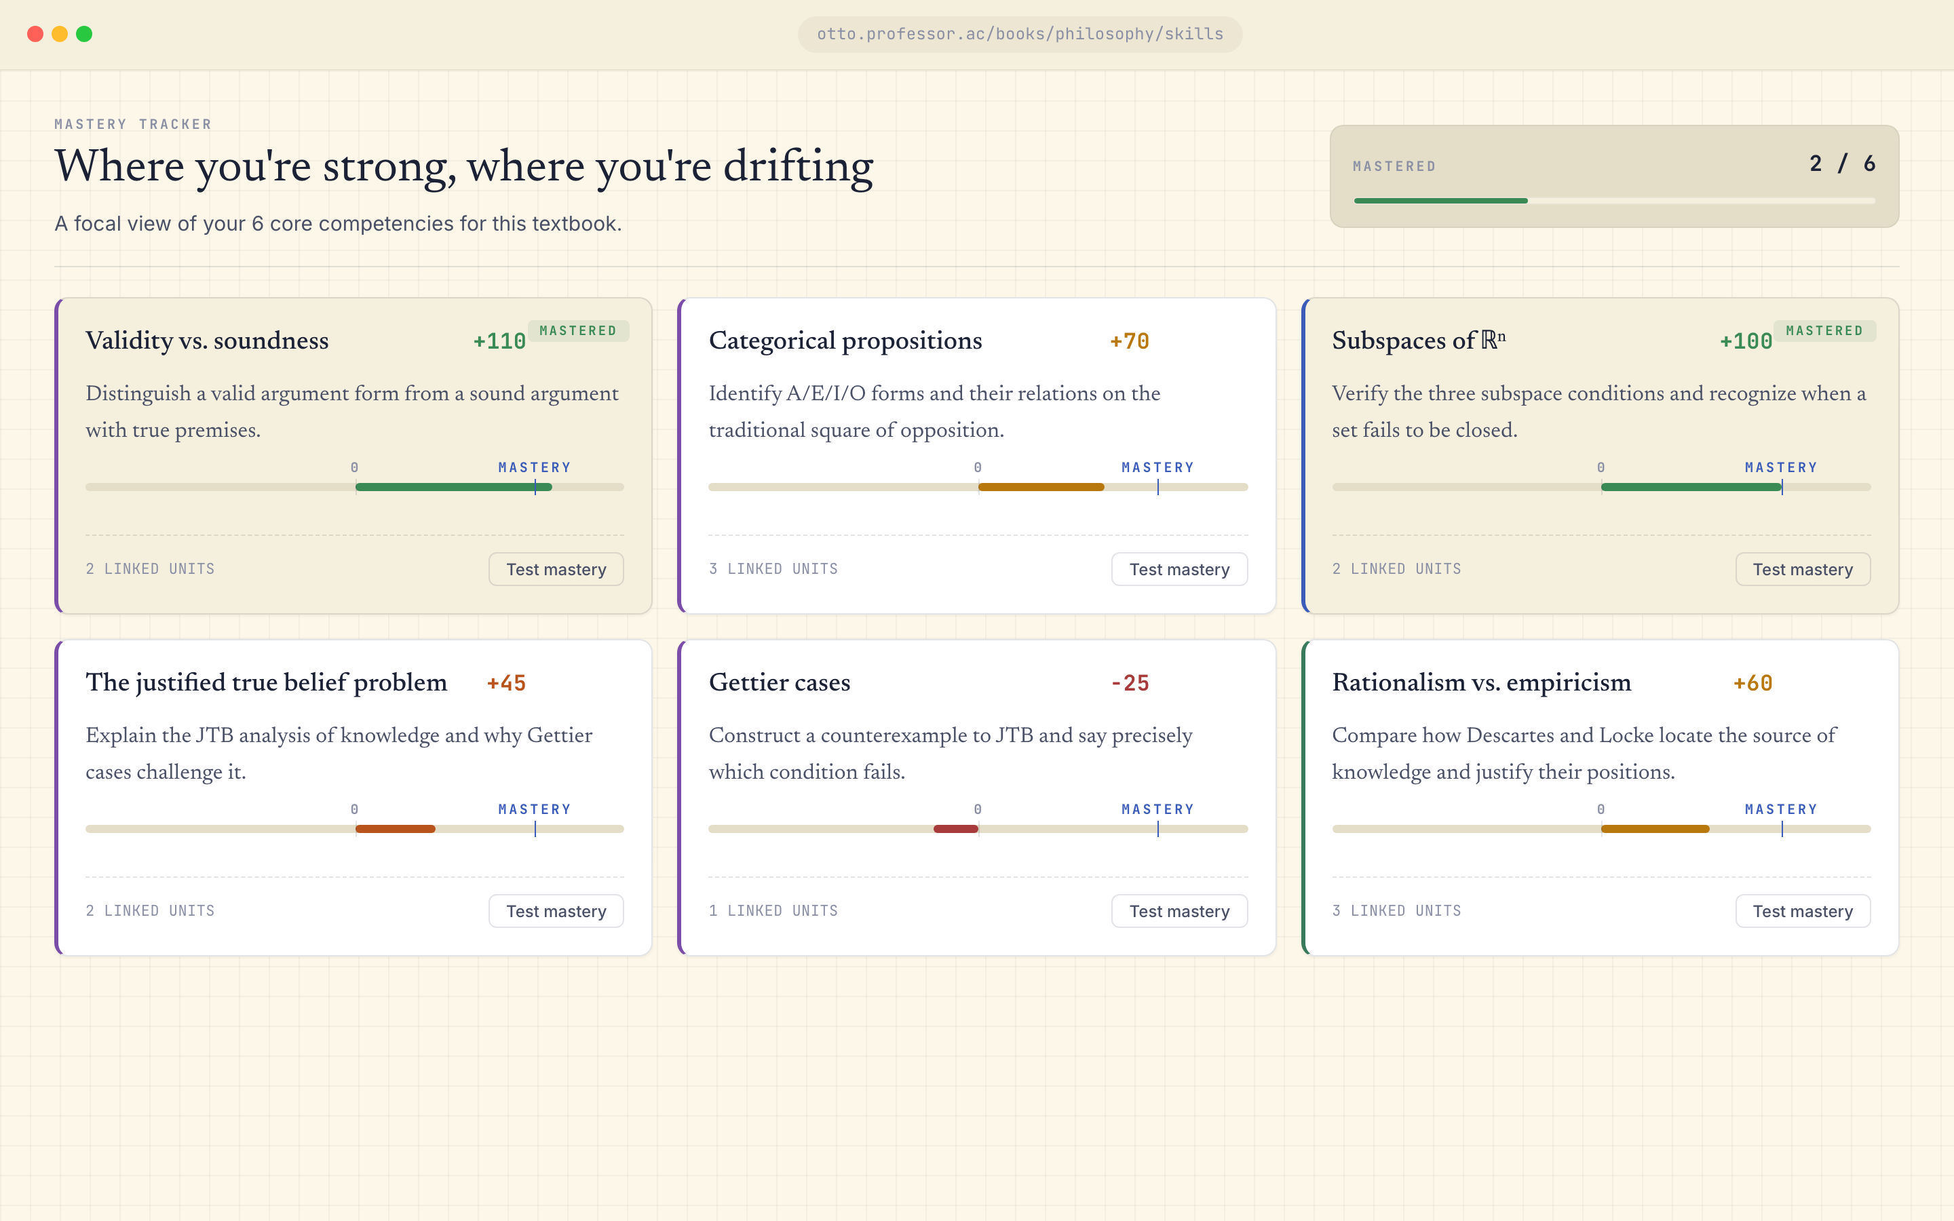This screenshot has height=1221, width=1954.
Task: Click 3 LINKED UNITS on Rationalism vs. empiricism
Action: 1397,910
